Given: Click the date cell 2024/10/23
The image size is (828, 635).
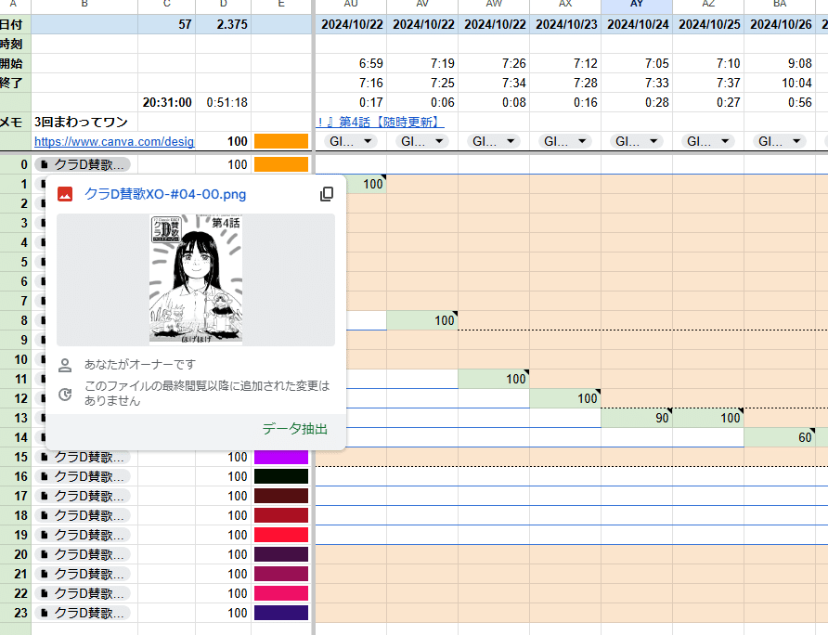Looking at the screenshot, I should click(x=565, y=24).
